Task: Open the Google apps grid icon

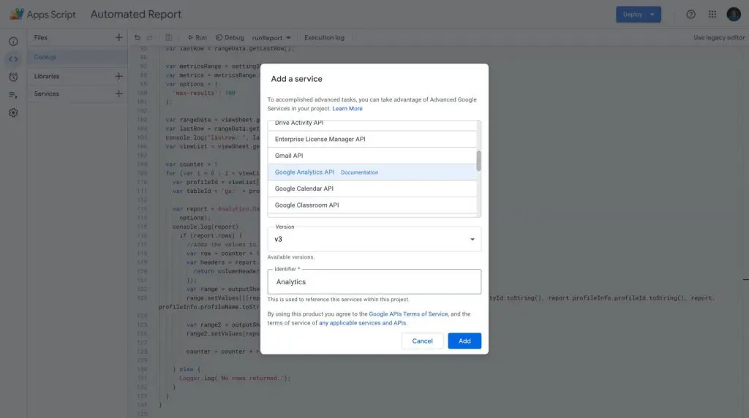Action: (x=712, y=15)
